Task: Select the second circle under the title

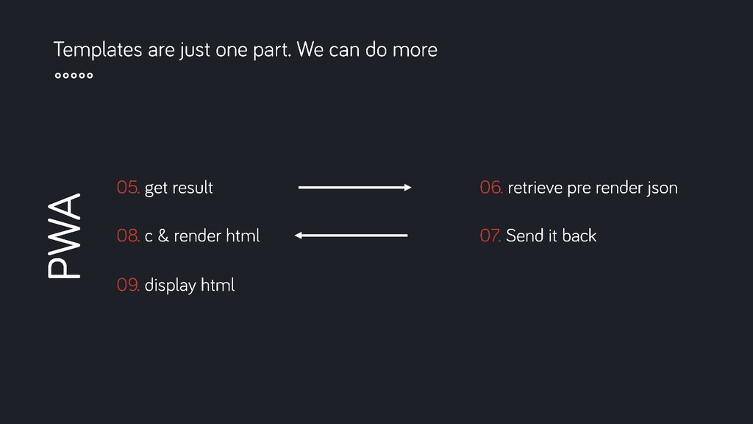Action: click(65, 75)
